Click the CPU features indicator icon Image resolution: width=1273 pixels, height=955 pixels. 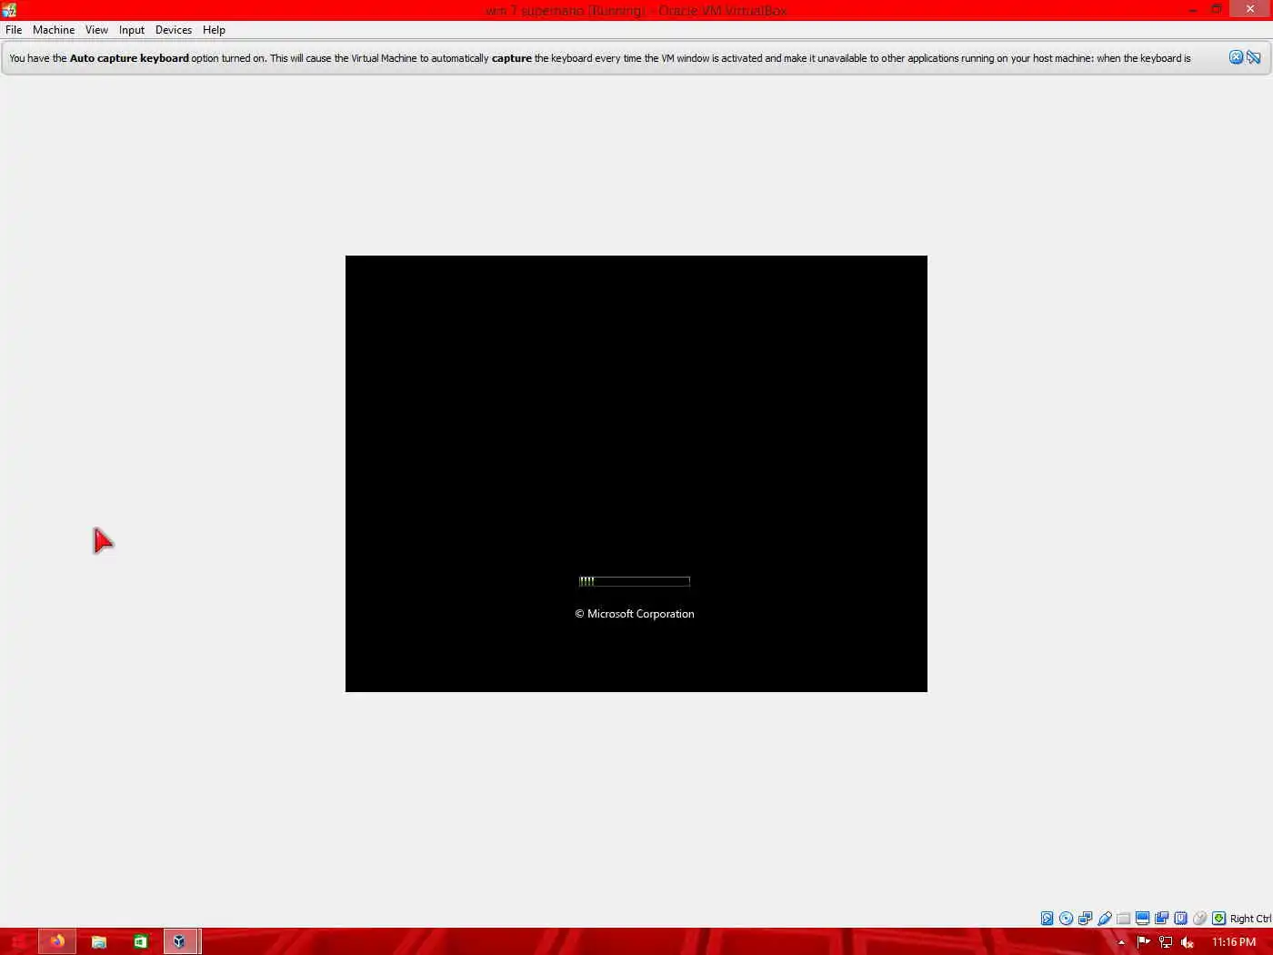(x=1180, y=919)
